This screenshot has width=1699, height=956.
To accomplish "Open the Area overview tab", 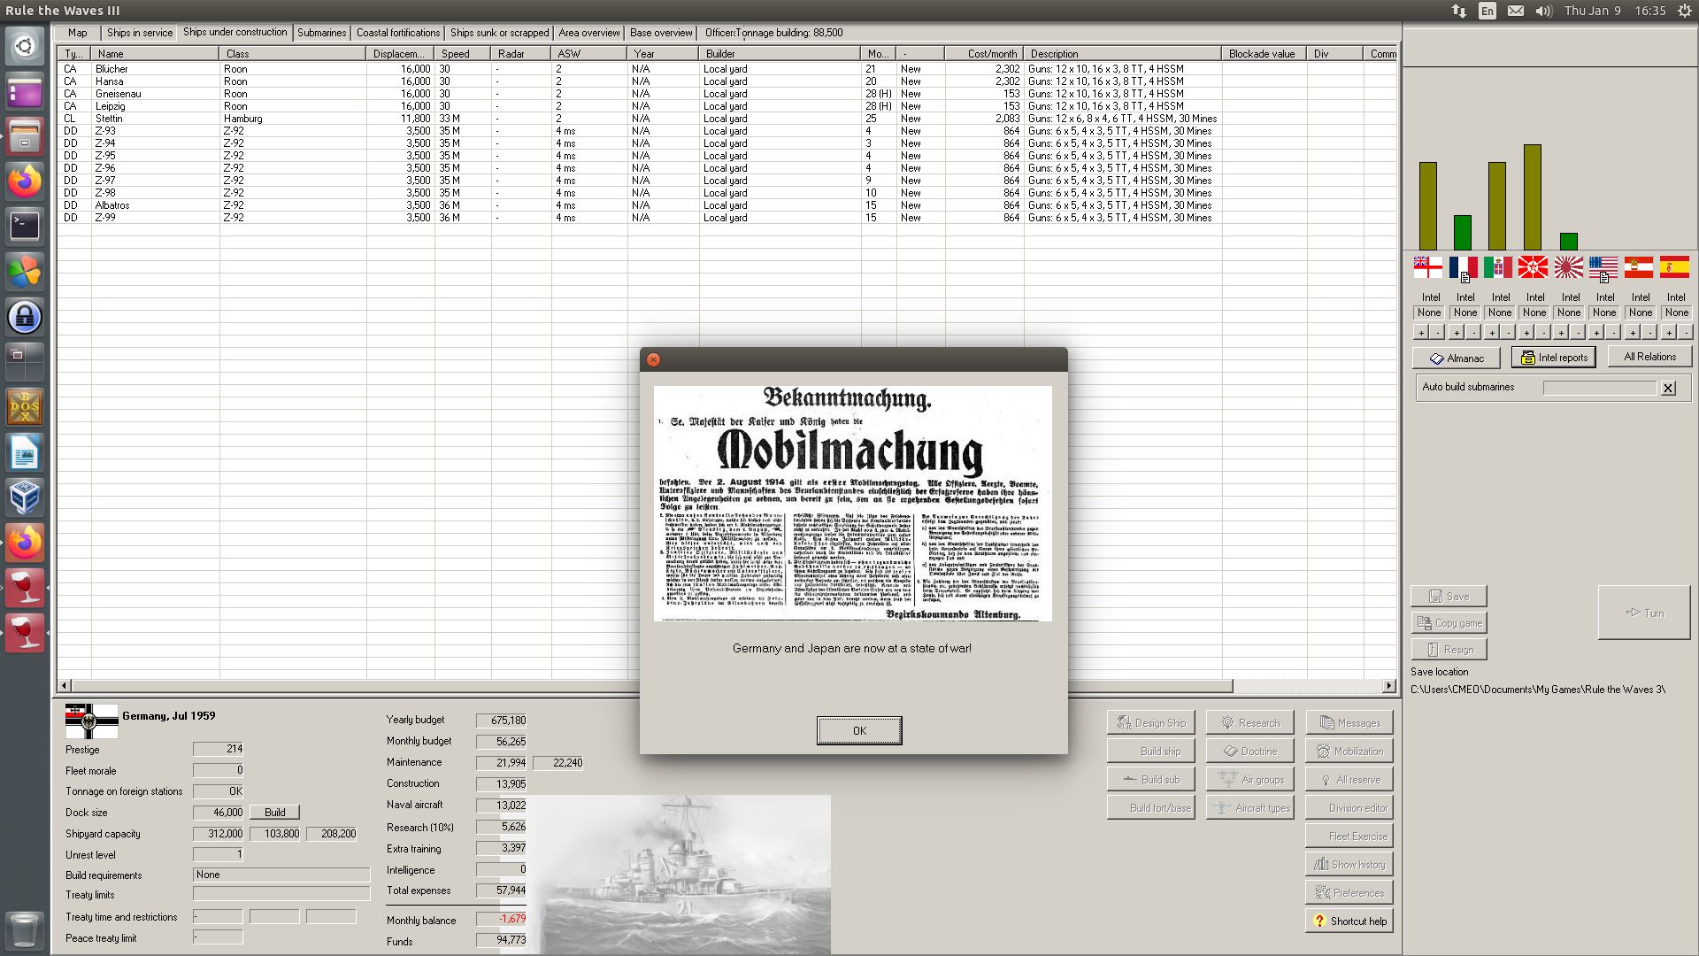I will (589, 33).
